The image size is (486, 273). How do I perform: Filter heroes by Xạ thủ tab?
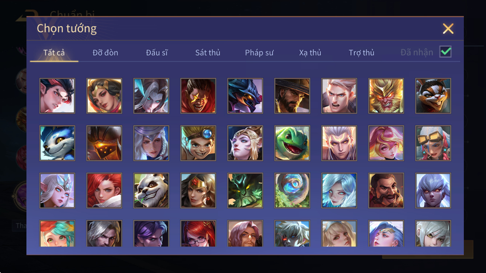310,53
